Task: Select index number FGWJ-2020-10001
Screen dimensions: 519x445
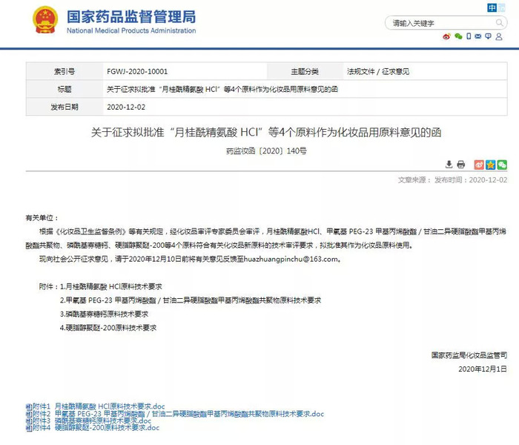Action: coord(137,71)
